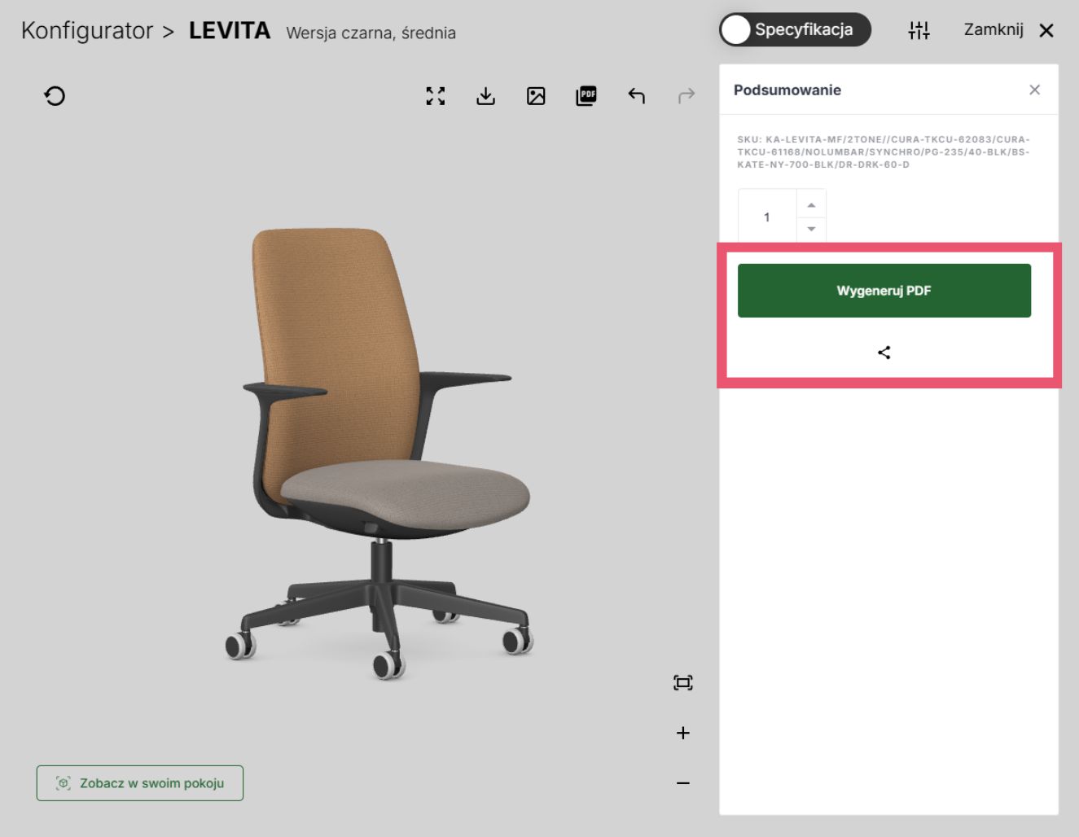Image resolution: width=1079 pixels, height=837 pixels.
Task: Open fullscreen view of the configurator
Action: point(436,96)
